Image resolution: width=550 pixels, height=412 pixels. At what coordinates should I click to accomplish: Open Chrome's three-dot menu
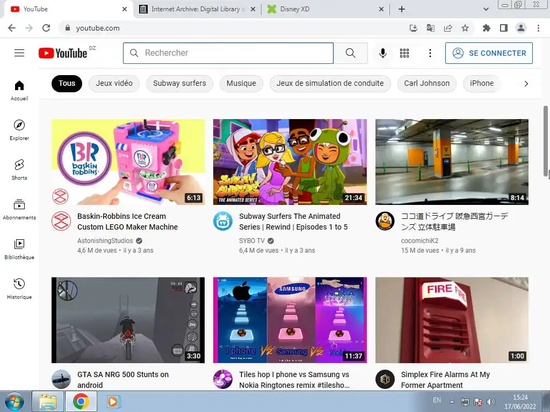coord(538,28)
